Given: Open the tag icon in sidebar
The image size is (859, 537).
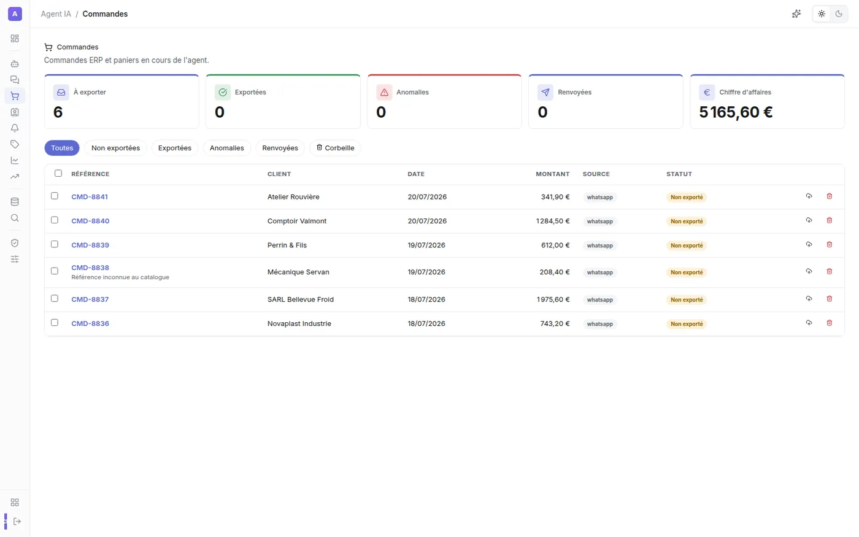Looking at the screenshot, I should tap(15, 144).
